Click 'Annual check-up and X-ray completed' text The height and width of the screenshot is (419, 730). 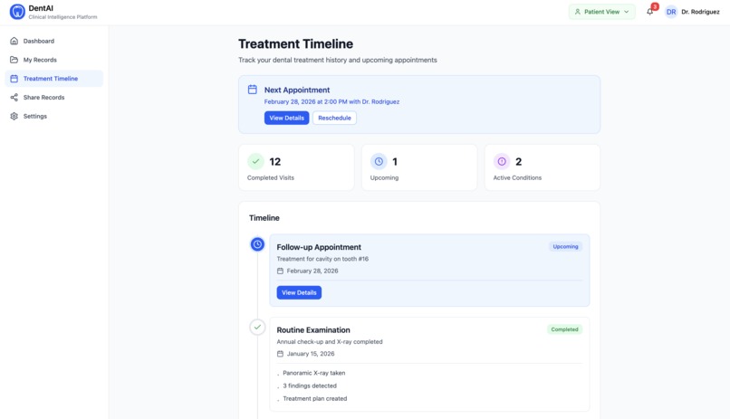point(330,342)
